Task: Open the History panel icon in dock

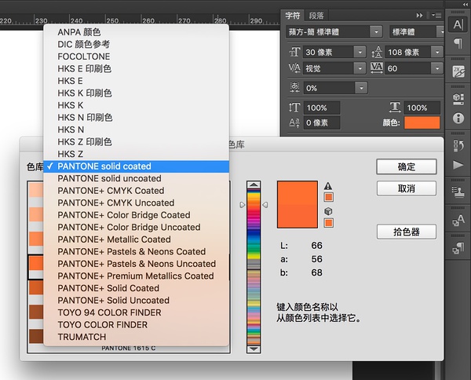Action: click(x=458, y=146)
